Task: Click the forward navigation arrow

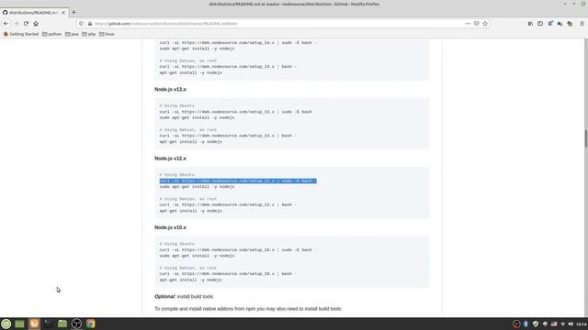Action: coord(17,24)
